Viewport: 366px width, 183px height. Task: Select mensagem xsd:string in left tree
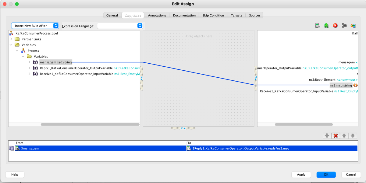point(56,62)
